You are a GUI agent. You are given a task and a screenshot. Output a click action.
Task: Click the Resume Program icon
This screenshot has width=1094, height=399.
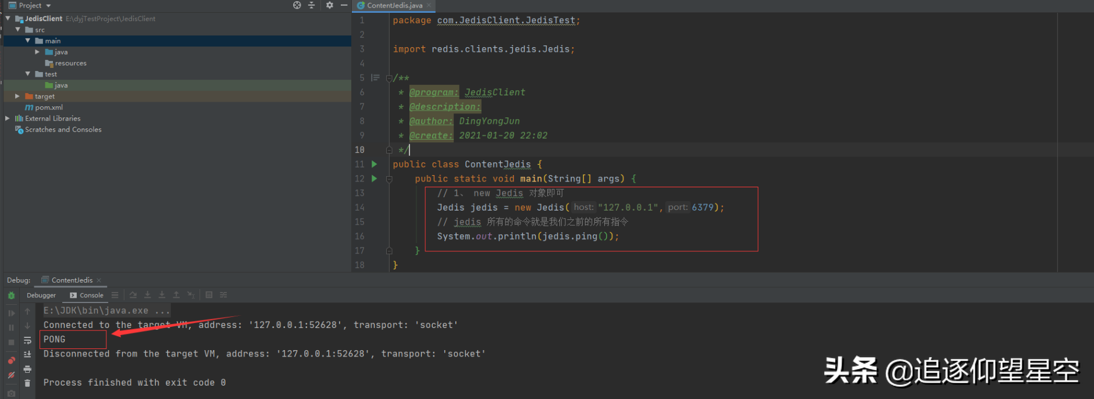pyautogui.click(x=11, y=313)
